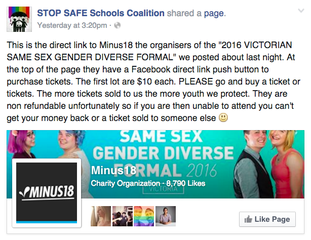This screenshot has height=240, width=311.
Task: Click the STOP SAFE Schools Coalition page name
Action: coord(101,13)
